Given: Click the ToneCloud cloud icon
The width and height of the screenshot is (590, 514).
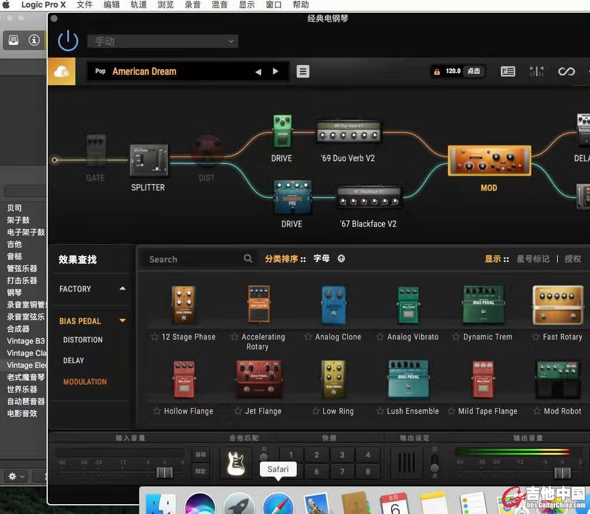Looking at the screenshot, I should pos(62,72).
